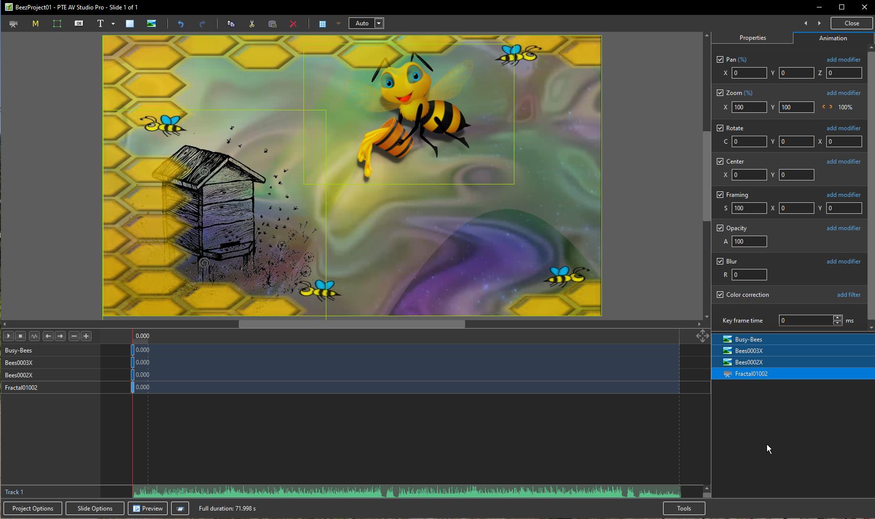The height and width of the screenshot is (519, 875).
Task: Copy the selected object
Action: 231,23
